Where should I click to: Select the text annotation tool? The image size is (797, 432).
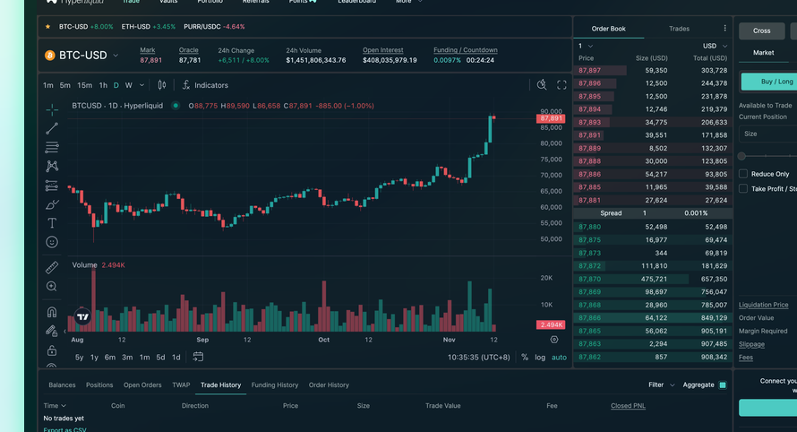(52, 223)
